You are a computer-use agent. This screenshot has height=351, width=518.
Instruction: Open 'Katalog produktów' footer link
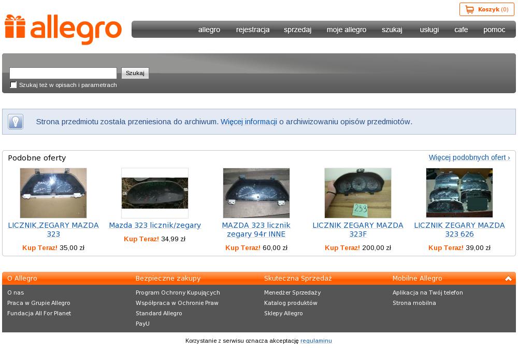[x=291, y=303]
